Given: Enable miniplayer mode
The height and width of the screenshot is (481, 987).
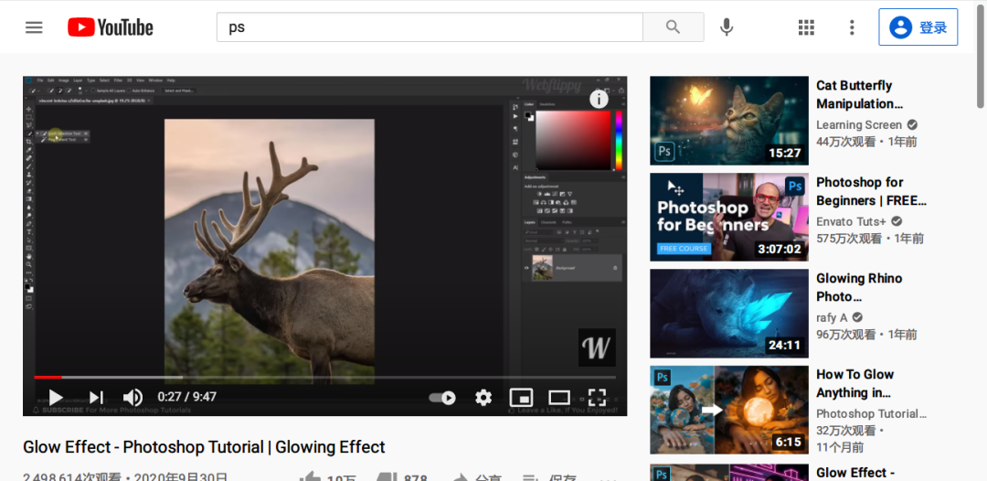Looking at the screenshot, I should pos(521,397).
